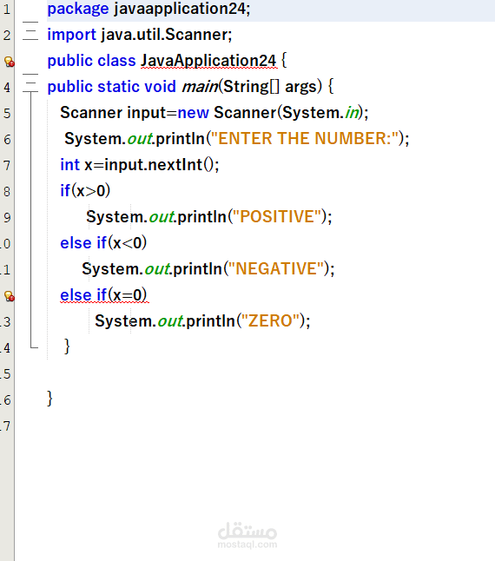
Task: Click the "ZERO" string literal
Action: (x=271, y=321)
